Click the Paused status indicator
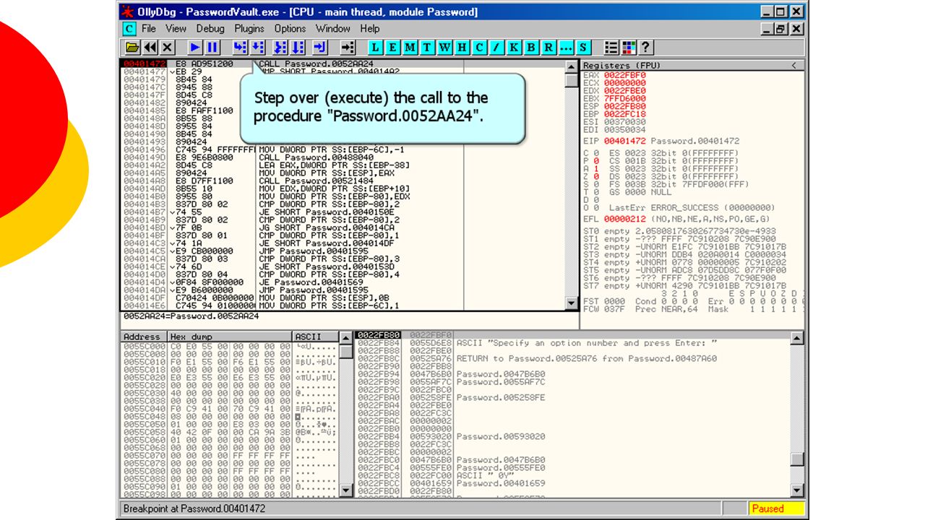The width and height of the screenshot is (925, 520). (x=777, y=508)
